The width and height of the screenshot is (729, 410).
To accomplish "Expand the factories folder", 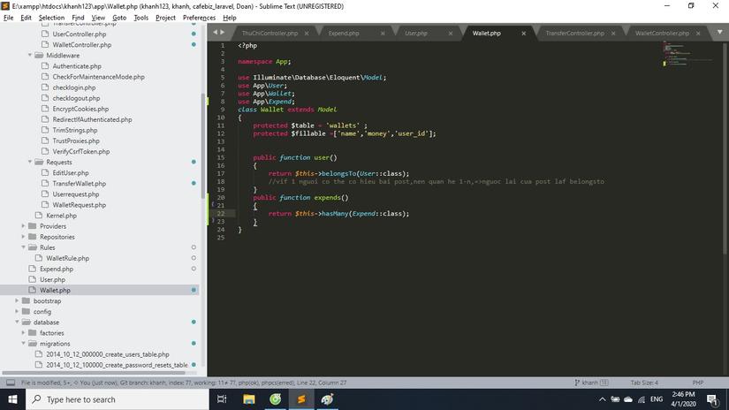I will pyautogui.click(x=24, y=333).
